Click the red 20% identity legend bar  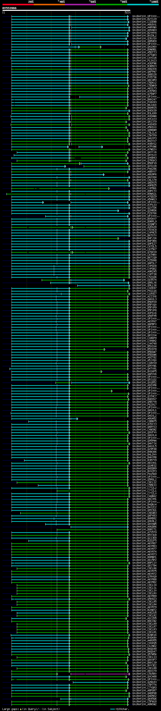click(x=18, y=5)
